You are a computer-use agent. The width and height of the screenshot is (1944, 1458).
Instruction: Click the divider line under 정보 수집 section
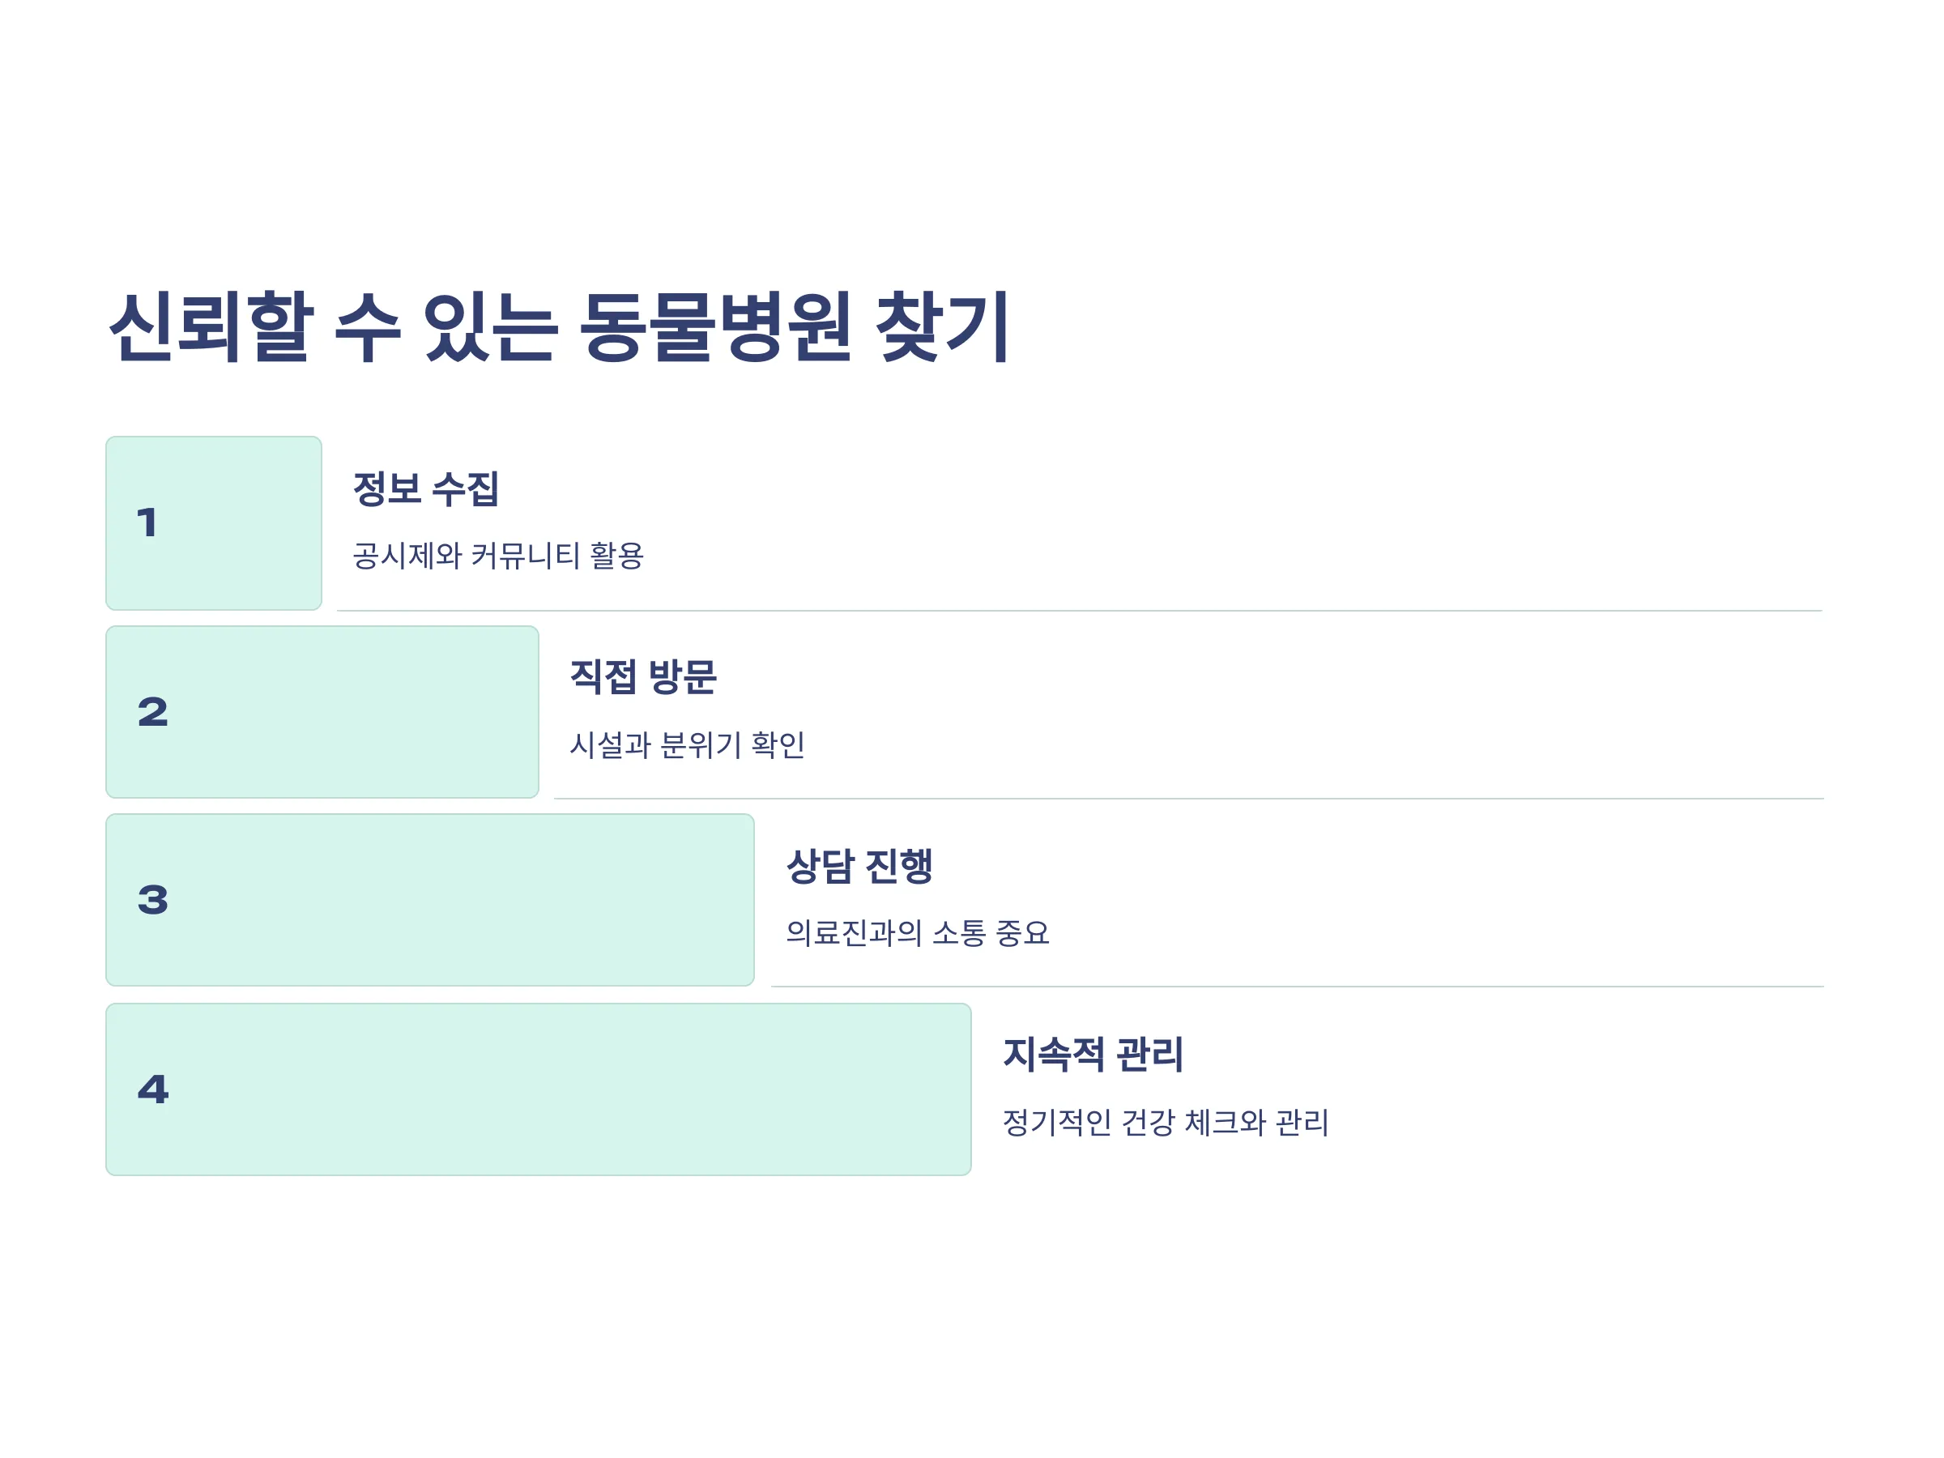tap(1080, 611)
